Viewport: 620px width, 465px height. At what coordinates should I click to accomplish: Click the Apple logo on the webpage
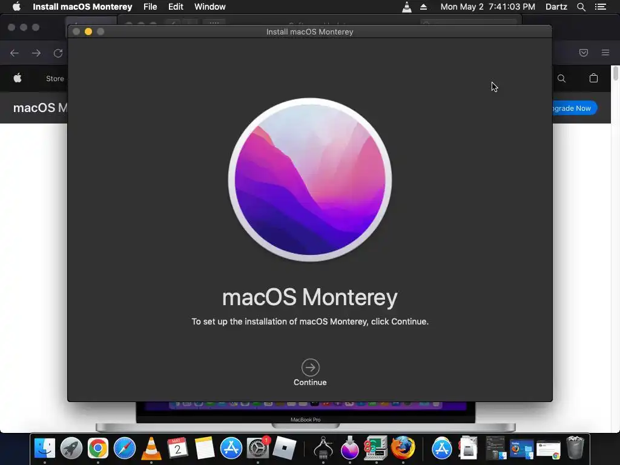pyautogui.click(x=18, y=78)
